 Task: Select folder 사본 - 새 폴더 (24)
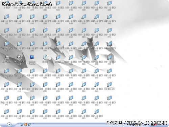(32, 114)
